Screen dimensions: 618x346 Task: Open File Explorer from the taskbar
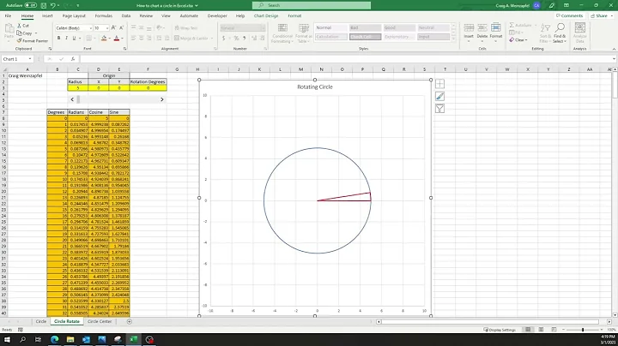(70, 339)
